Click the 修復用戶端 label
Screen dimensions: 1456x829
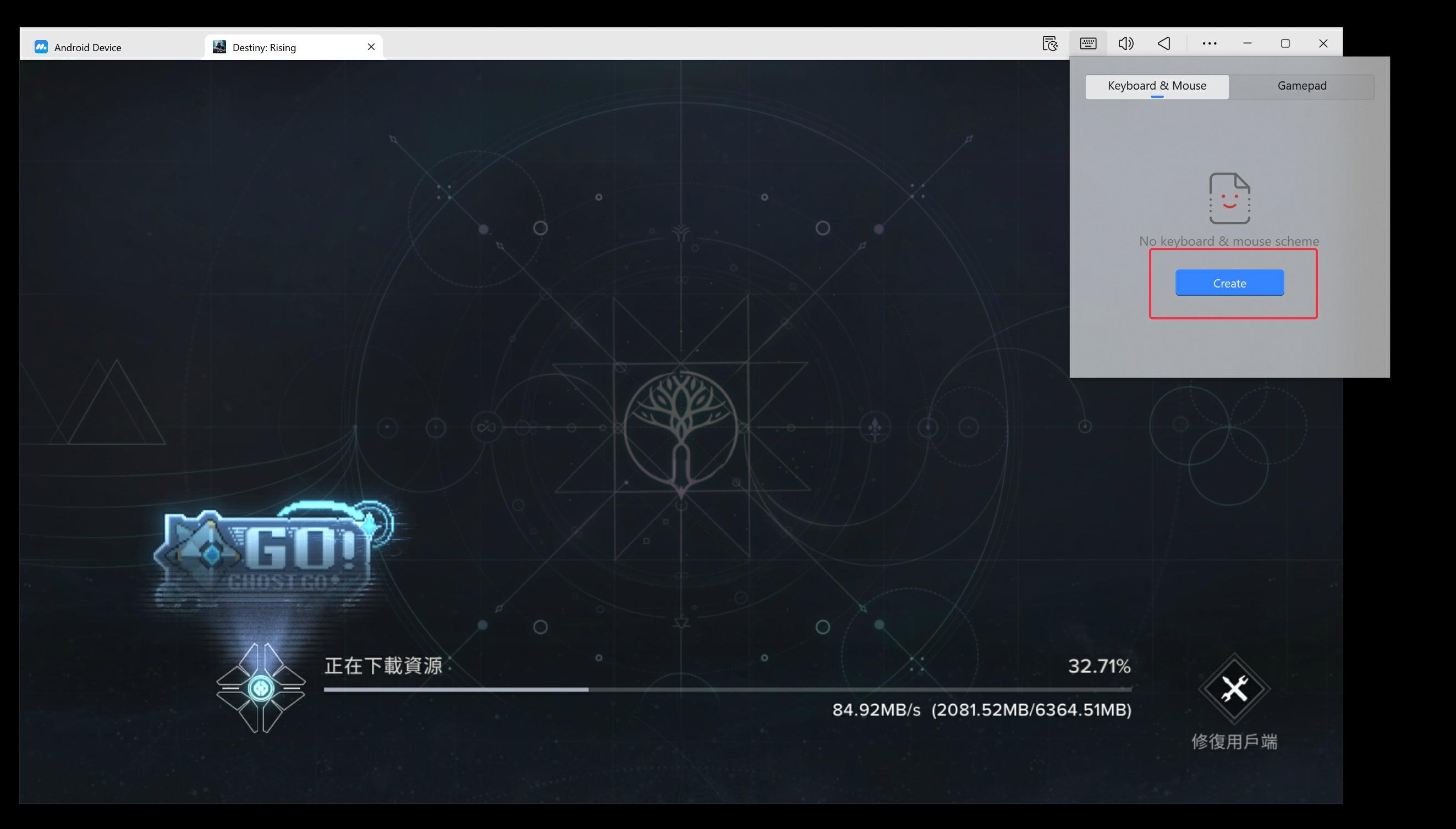[x=1234, y=741]
